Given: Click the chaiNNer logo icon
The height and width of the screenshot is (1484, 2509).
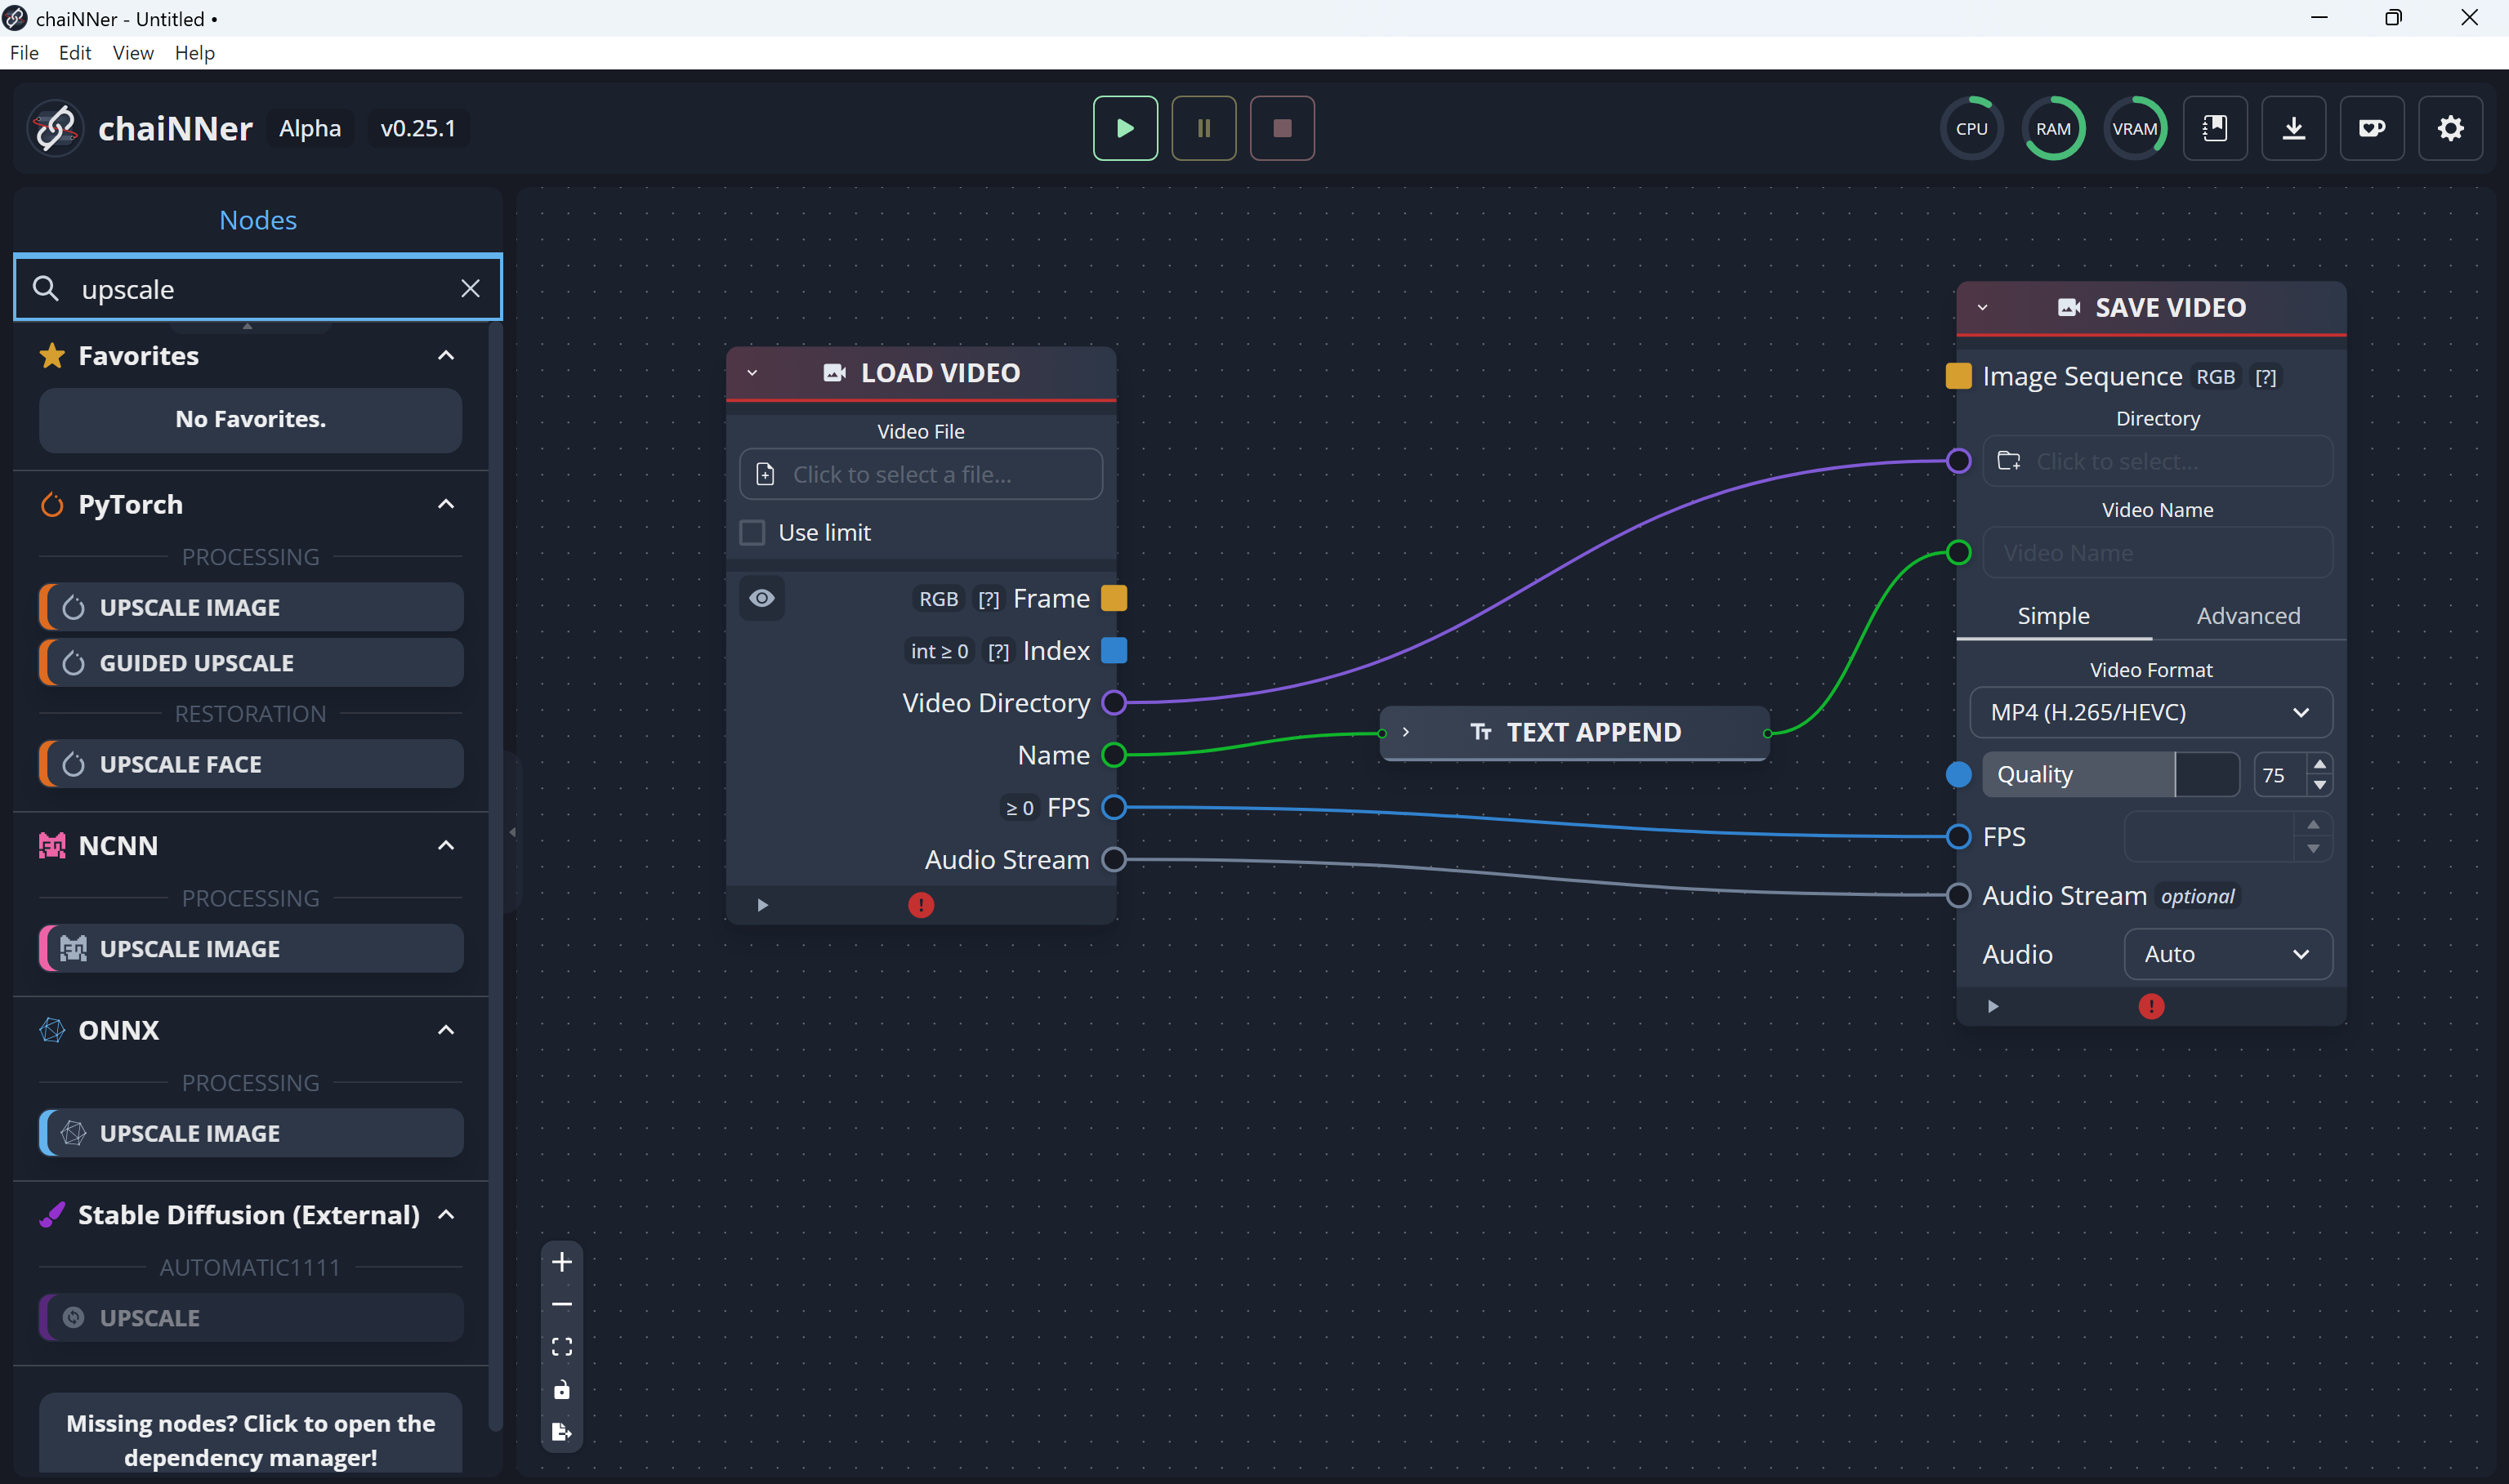Looking at the screenshot, I should tap(55, 128).
